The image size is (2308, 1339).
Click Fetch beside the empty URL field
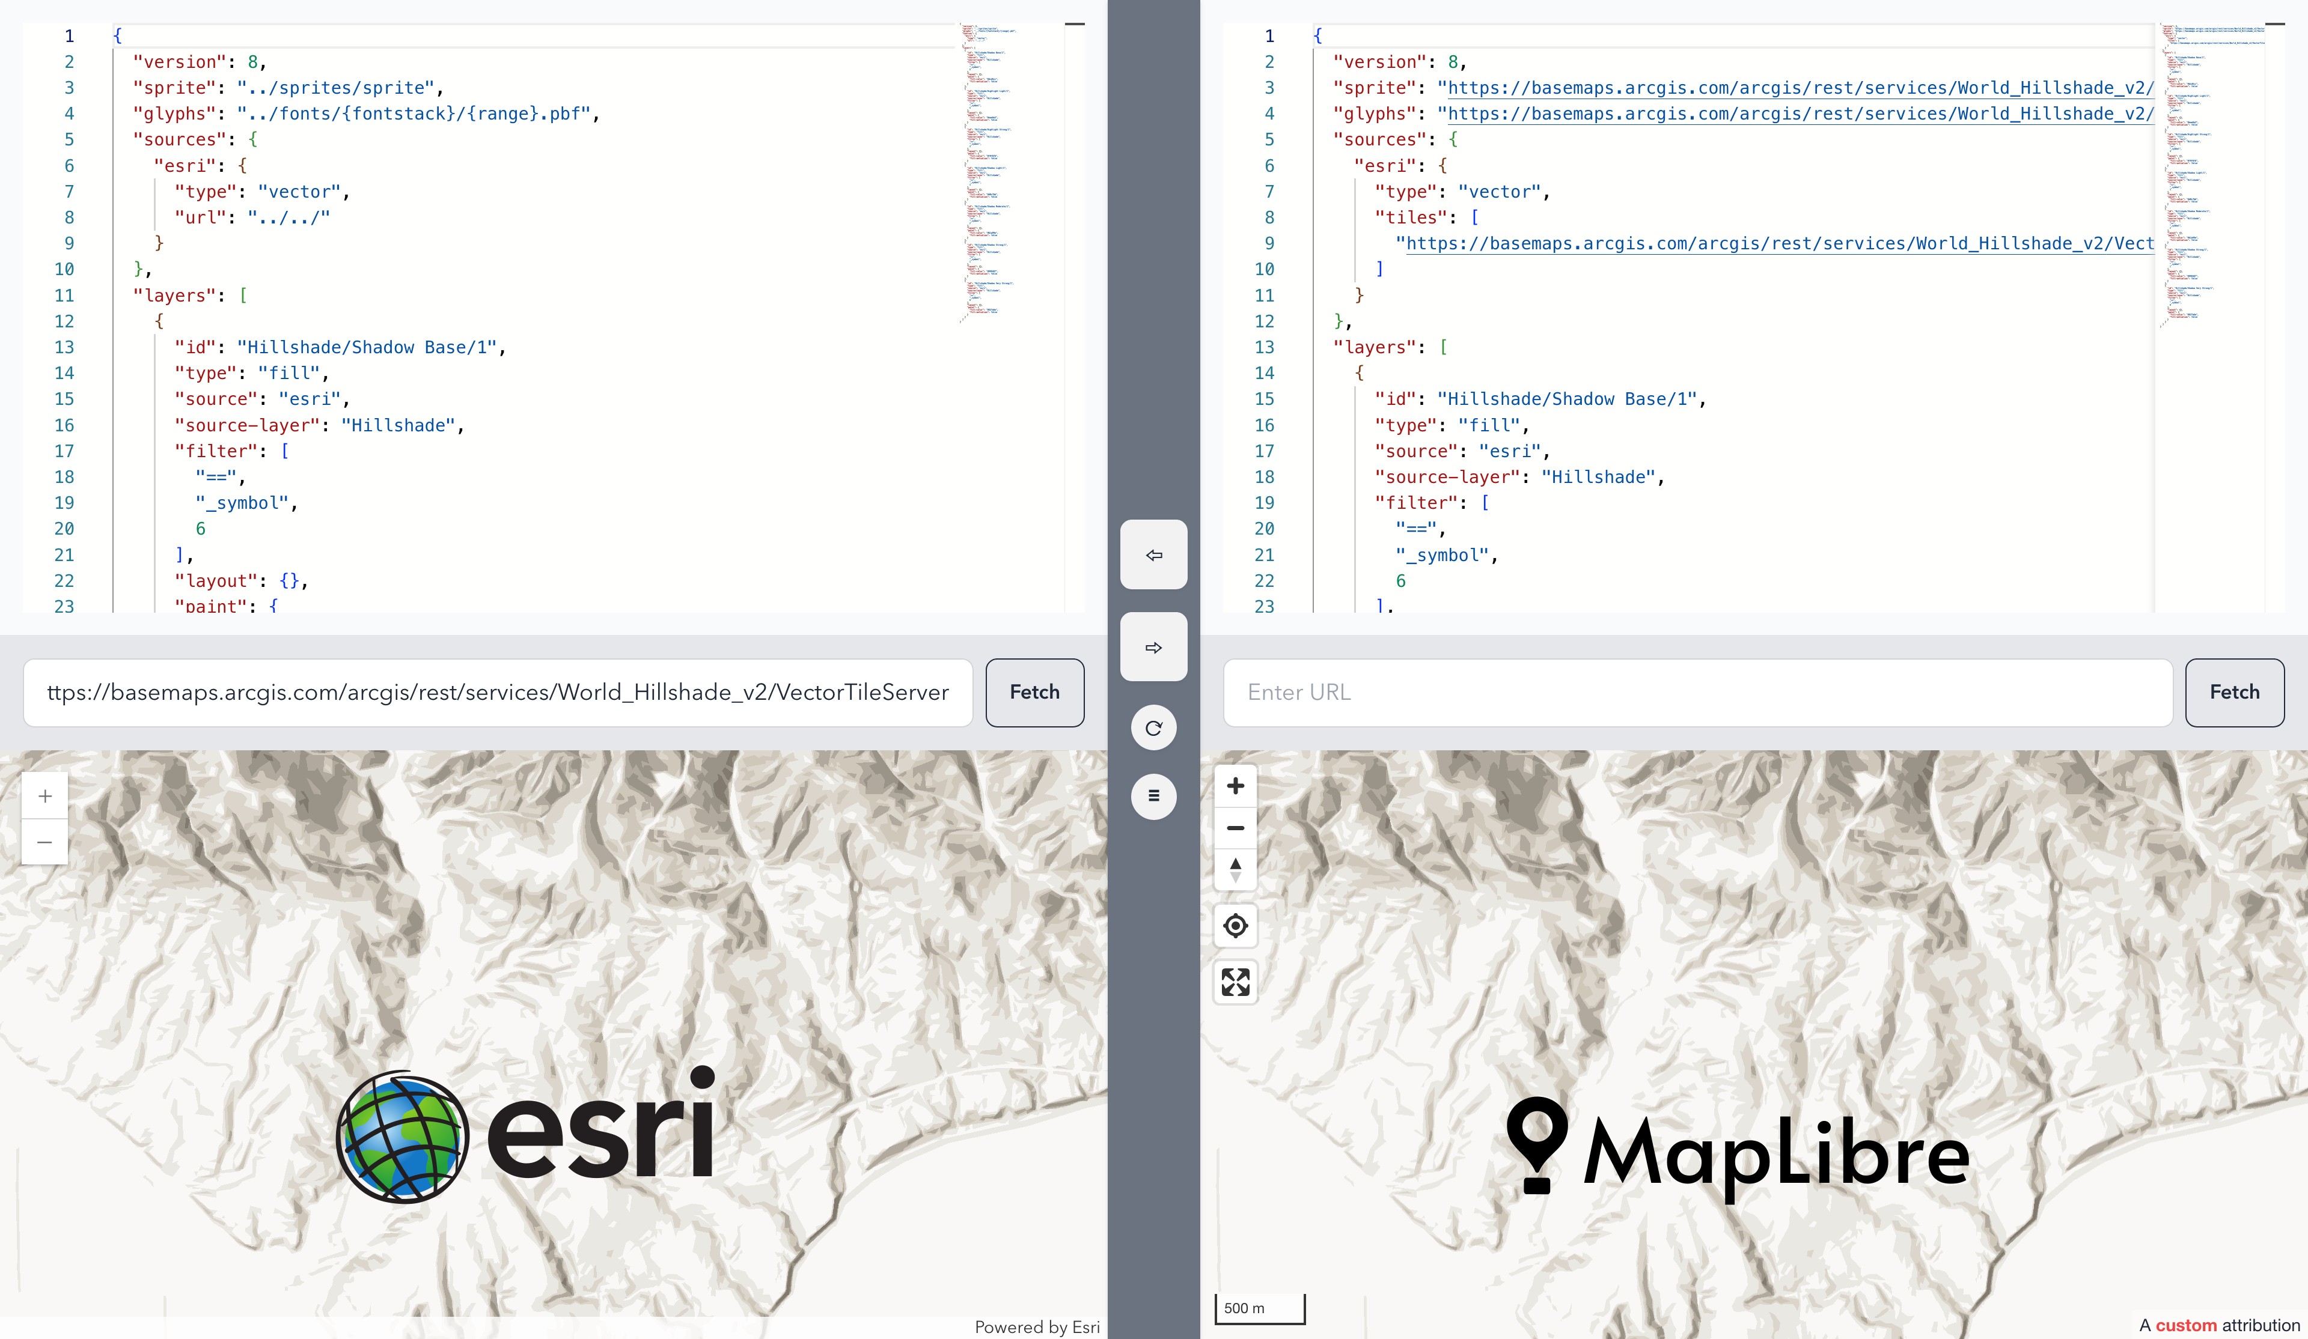coord(2234,693)
